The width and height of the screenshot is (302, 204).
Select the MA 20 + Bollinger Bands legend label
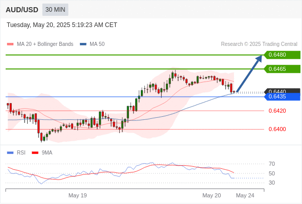point(45,44)
